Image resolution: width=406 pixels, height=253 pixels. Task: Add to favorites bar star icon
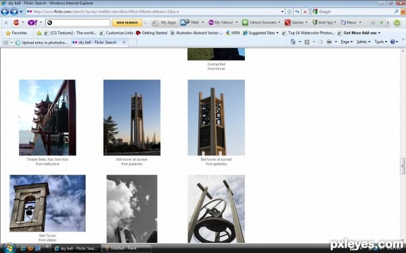click(x=39, y=33)
